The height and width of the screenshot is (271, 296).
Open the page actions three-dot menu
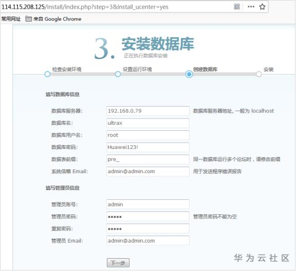[x=251, y=7]
